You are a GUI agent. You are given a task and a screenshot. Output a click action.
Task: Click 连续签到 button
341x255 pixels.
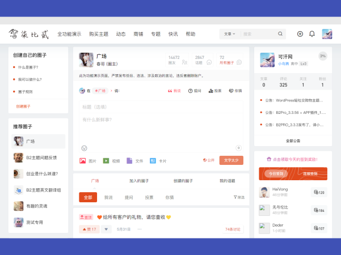click(x=310, y=173)
